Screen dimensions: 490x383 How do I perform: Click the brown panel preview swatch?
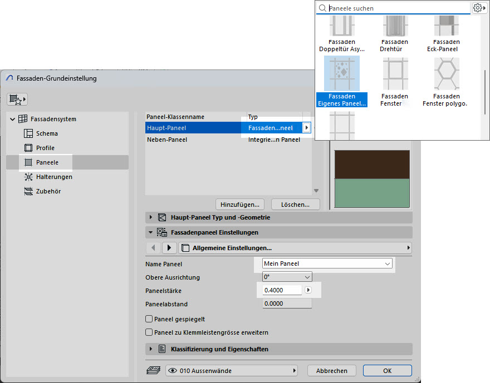(x=372, y=165)
